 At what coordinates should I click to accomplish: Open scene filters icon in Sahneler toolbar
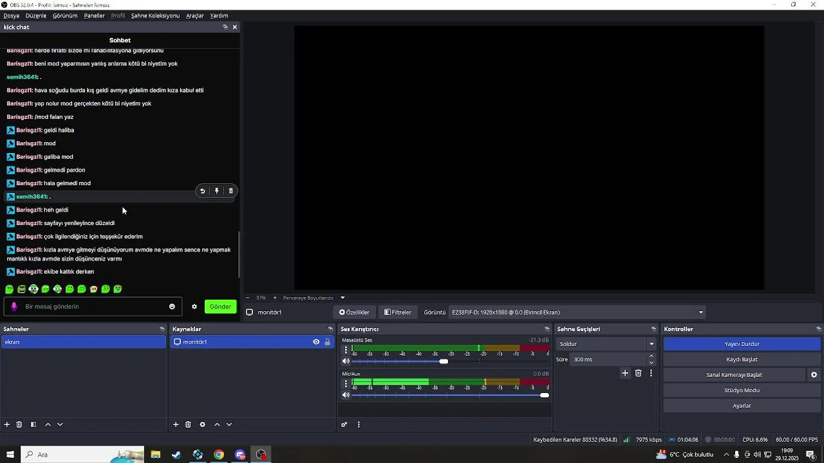(x=33, y=424)
